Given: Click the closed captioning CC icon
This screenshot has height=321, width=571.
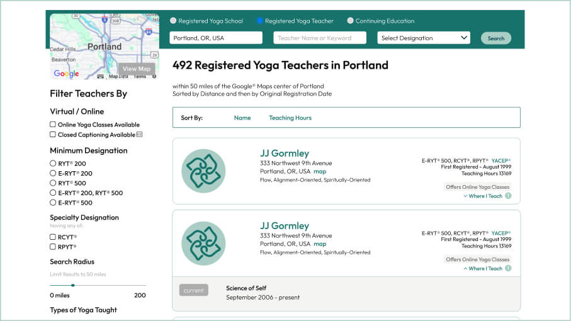Looking at the screenshot, I should pos(139,135).
